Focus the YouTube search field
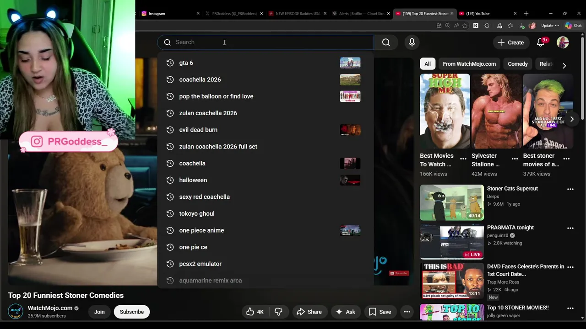 tap(266, 42)
